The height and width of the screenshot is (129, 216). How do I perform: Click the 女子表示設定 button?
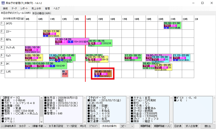coord(56,126)
